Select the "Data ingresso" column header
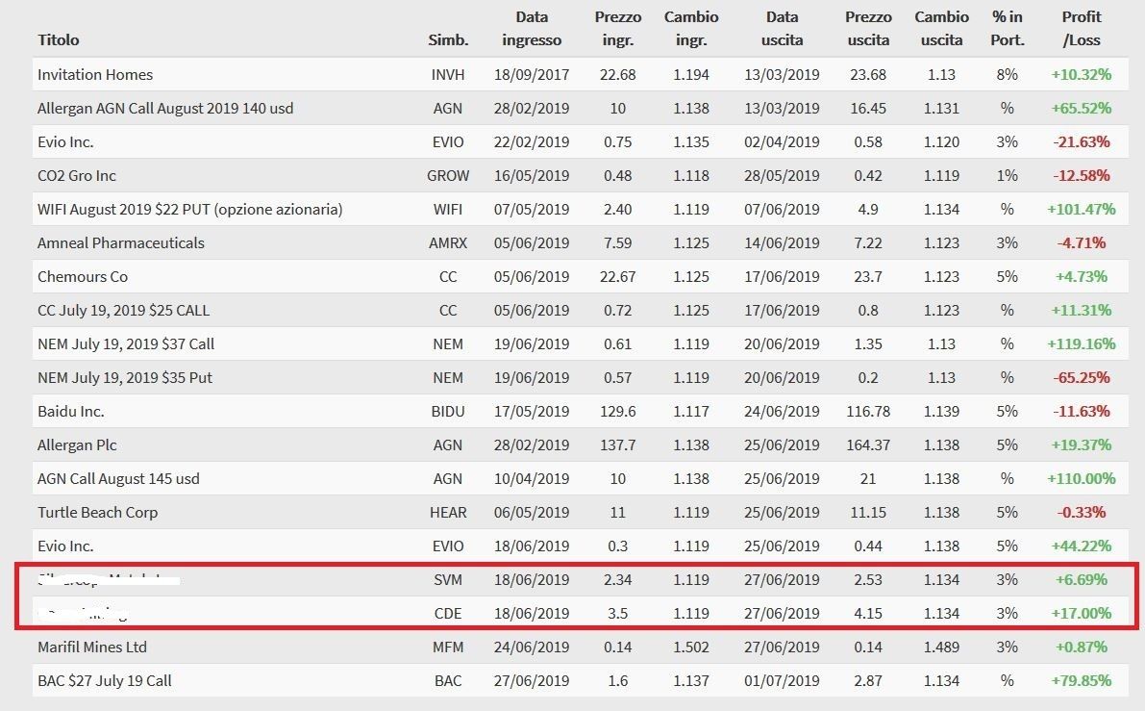Image resolution: width=1145 pixels, height=711 pixels. coord(532,29)
